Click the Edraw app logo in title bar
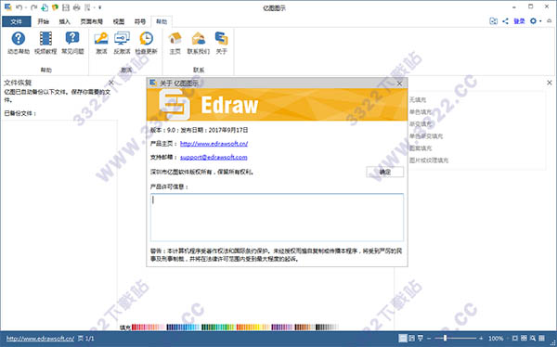The height and width of the screenshot is (347, 557). coord(7,7)
